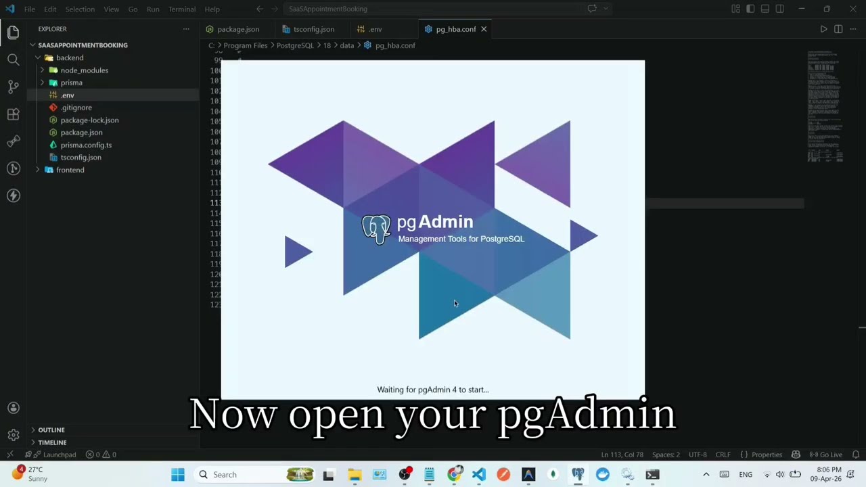Switch to the tsconfig.json tab
Screen dimensions: 866x487
click(313, 29)
